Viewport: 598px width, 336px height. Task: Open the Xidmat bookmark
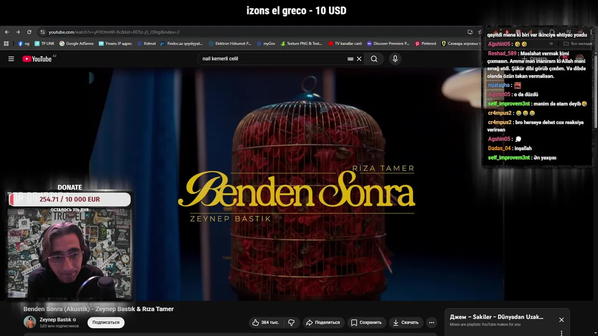tap(147, 43)
